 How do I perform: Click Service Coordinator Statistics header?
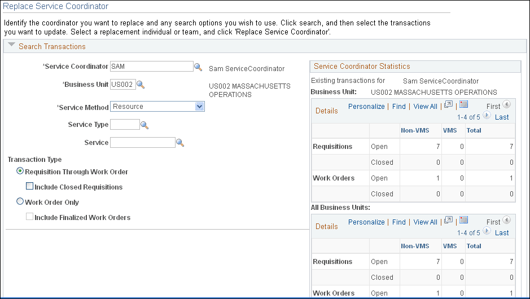point(362,66)
